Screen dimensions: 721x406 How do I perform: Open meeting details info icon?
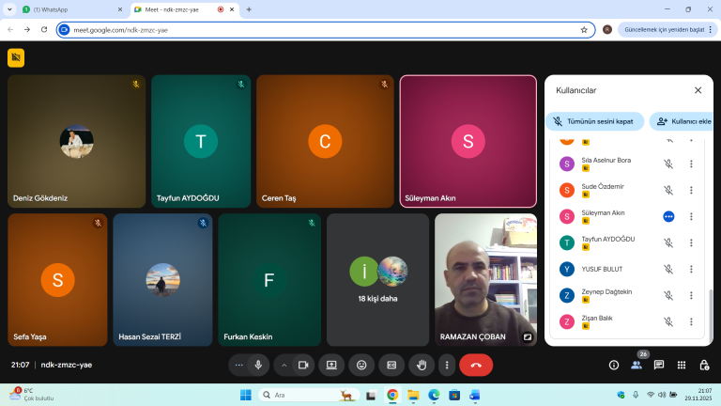[614, 365]
